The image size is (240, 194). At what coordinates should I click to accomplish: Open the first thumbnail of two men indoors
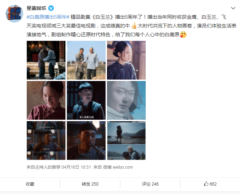[46, 60]
